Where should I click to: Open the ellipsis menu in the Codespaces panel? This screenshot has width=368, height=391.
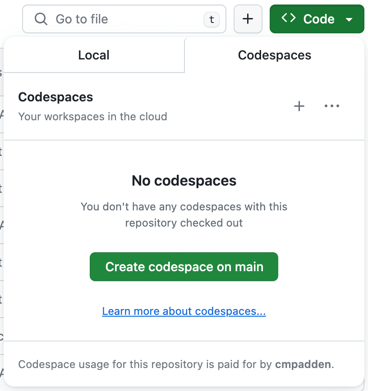point(332,106)
